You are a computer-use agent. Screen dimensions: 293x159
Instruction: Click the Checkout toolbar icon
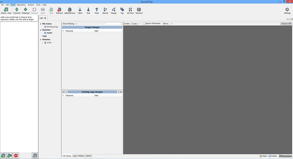tap(26, 11)
